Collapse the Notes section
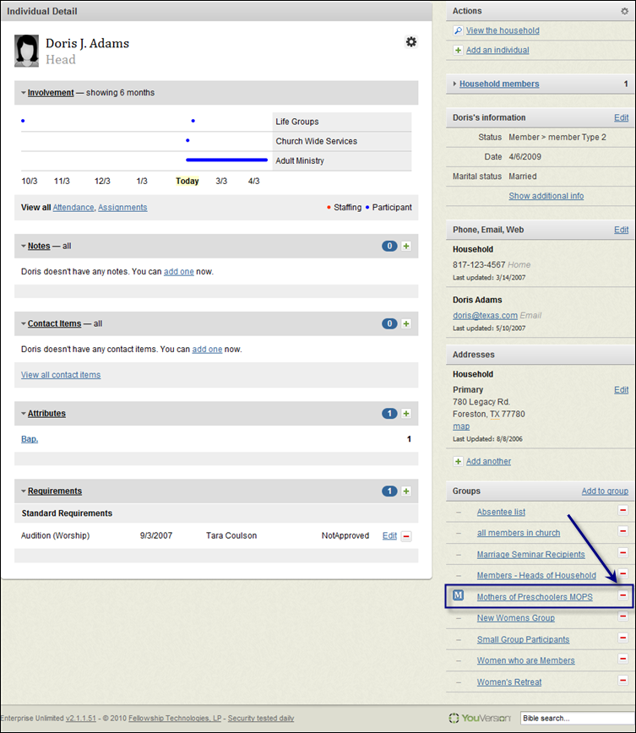The height and width of the screenshot is (733, 636). point(24,246)
